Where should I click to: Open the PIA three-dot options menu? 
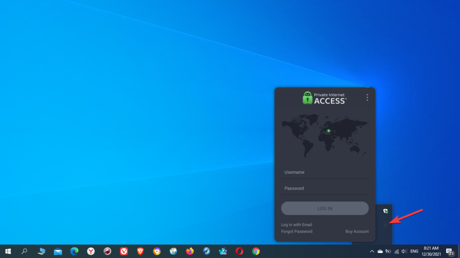(367, 97)
